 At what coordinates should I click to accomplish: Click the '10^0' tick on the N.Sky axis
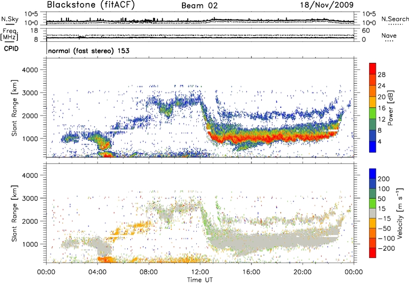click(31, 23)
